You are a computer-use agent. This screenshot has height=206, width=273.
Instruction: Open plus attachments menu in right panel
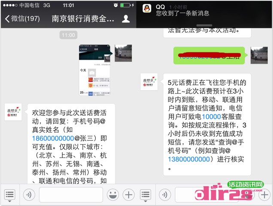[264, 195]
